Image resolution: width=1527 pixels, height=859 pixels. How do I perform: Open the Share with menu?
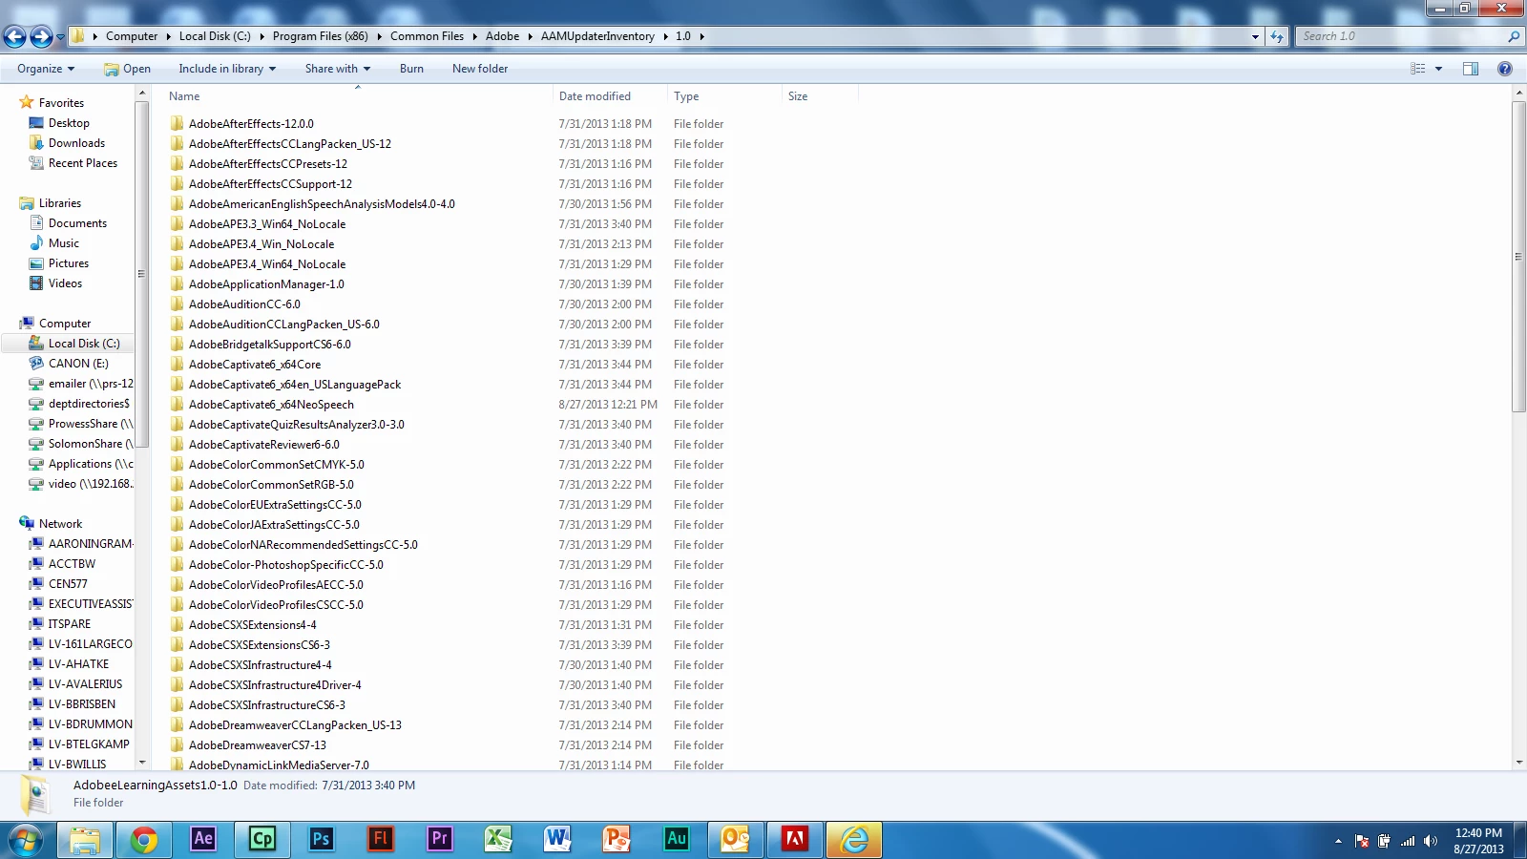pyautogui.click(x=338, y=69)
